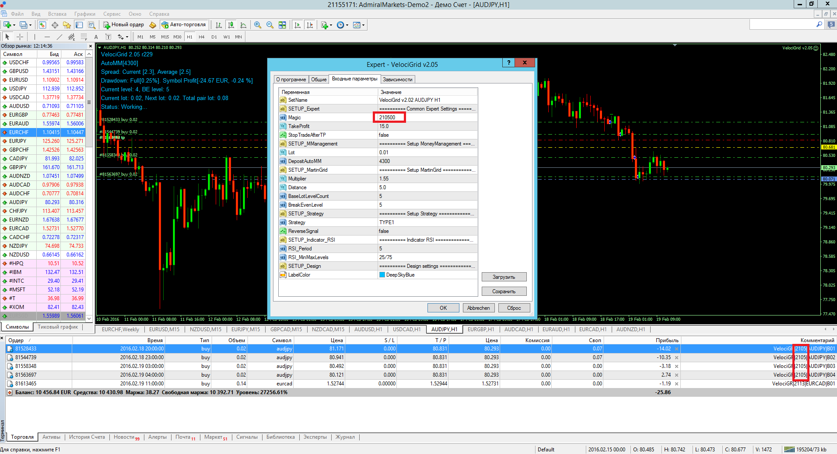Open the История Счета terminal tab
The image size is (837, 454).
click(x=87, y=437)
